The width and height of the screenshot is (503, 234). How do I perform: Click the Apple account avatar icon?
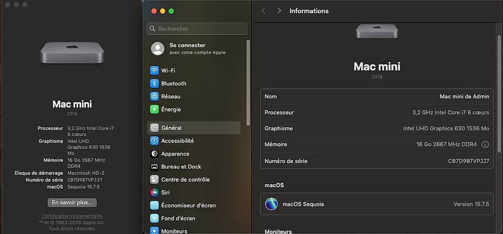(157, 48)
